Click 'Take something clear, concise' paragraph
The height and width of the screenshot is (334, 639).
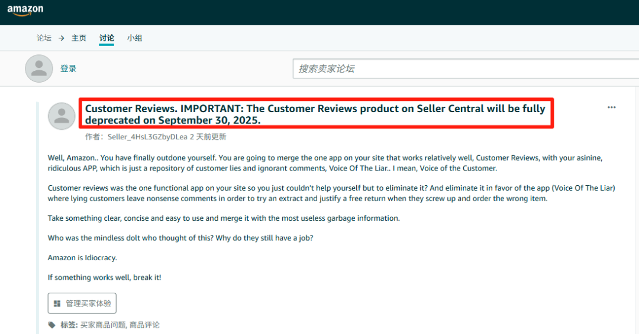224,218
